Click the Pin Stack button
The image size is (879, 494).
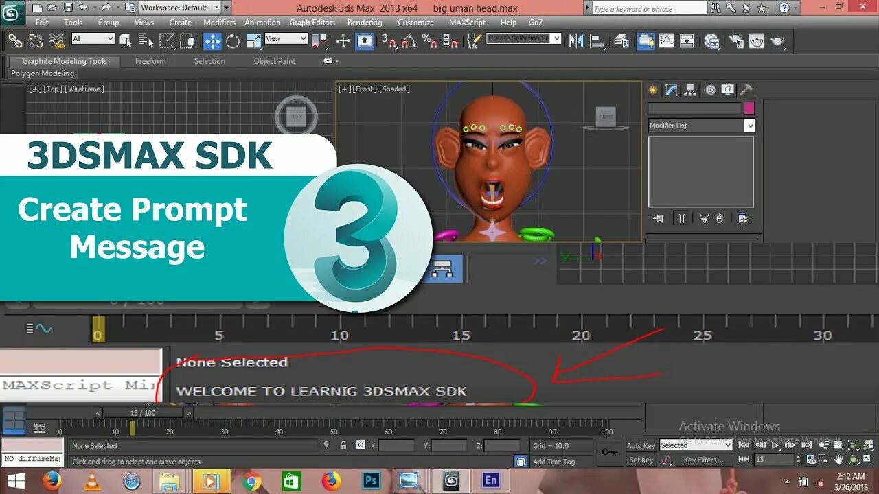(659, 218)
